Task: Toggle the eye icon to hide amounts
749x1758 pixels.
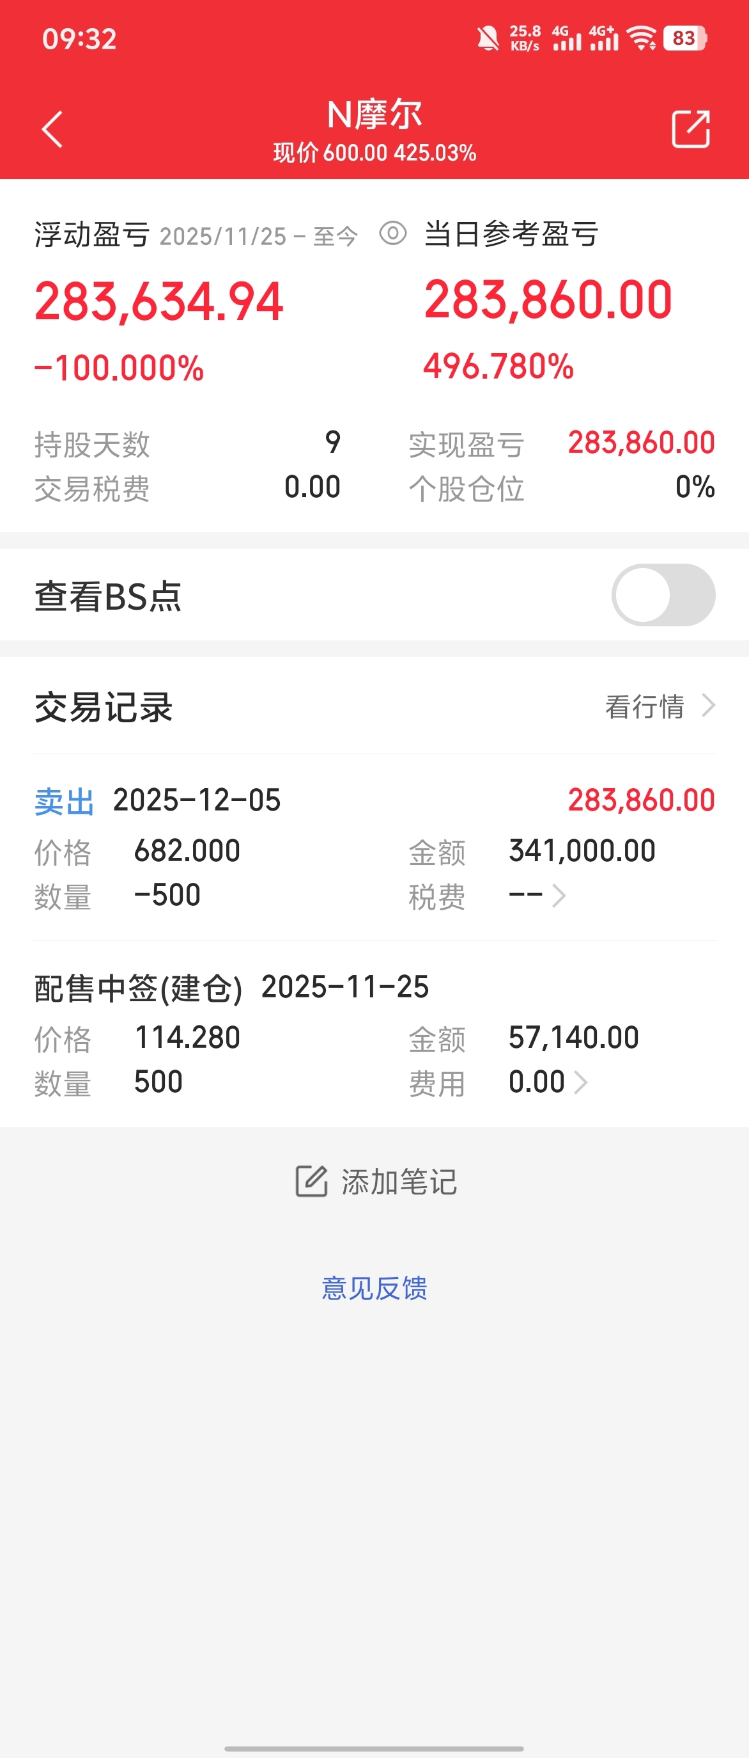Action: coord(392,234)
